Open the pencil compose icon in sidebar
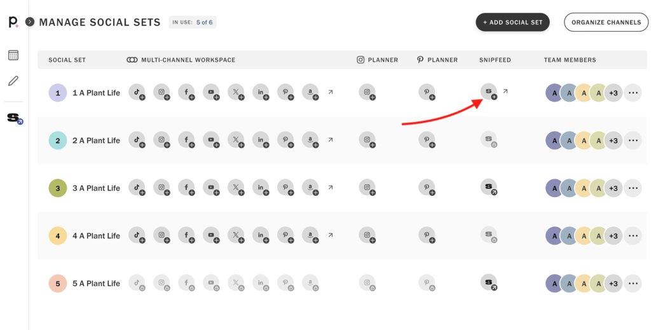 (13, 81)
